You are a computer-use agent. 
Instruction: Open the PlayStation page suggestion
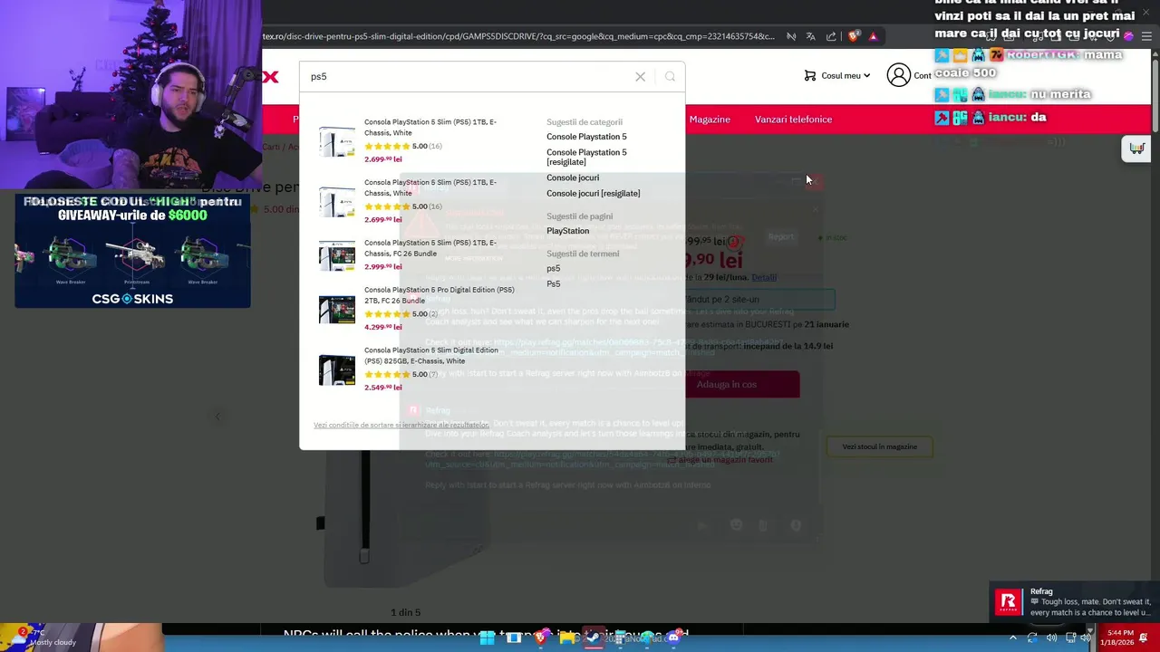[567, 231]
